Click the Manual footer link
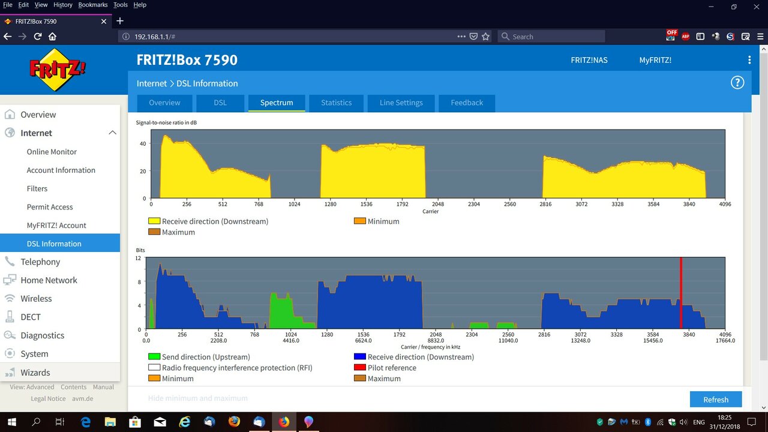 coord(103,387)
